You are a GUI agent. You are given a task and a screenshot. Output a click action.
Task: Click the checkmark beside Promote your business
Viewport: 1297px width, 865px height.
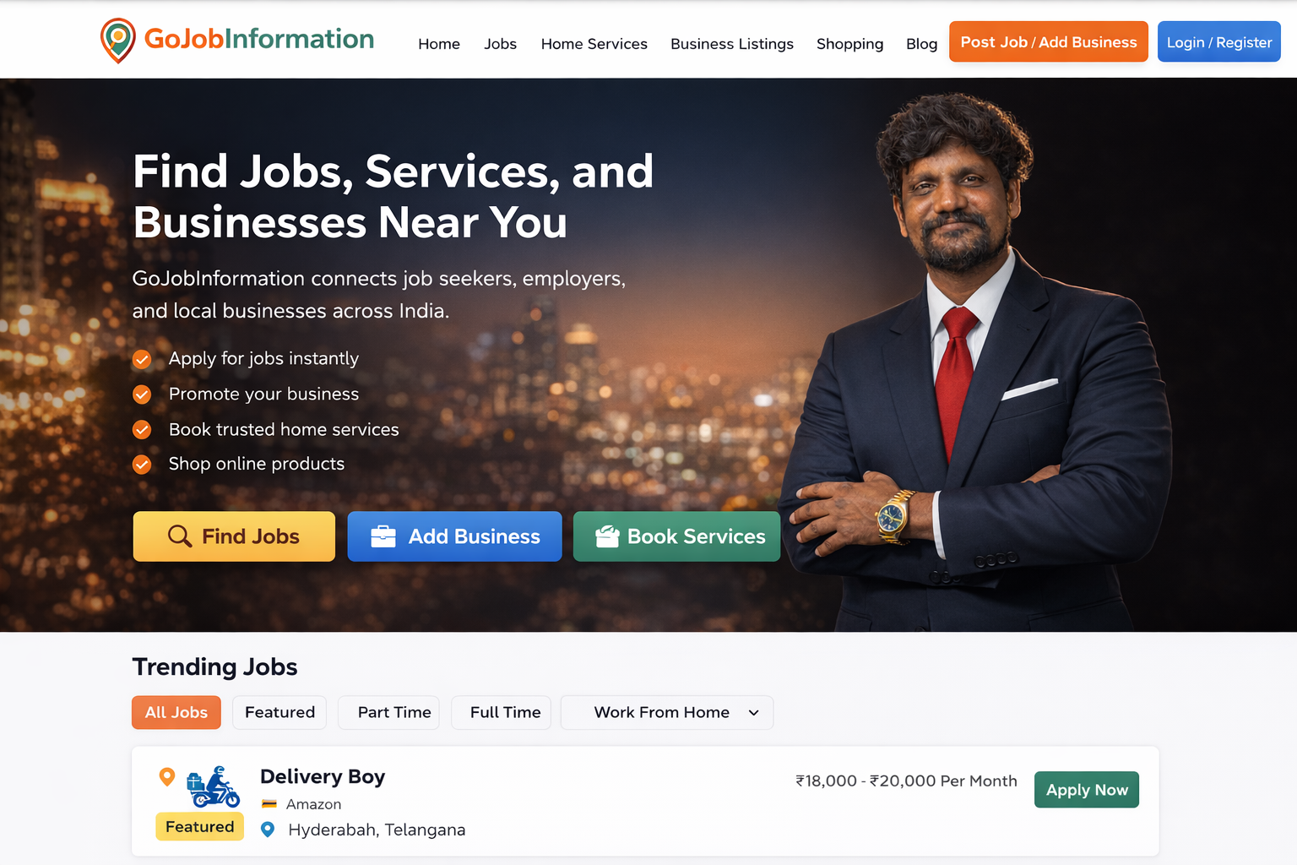click(x=142, y=394)
